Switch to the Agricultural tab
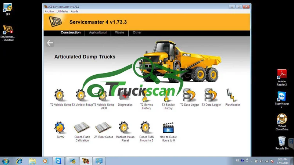Screen dimensions: 294x165 (98, 32)
